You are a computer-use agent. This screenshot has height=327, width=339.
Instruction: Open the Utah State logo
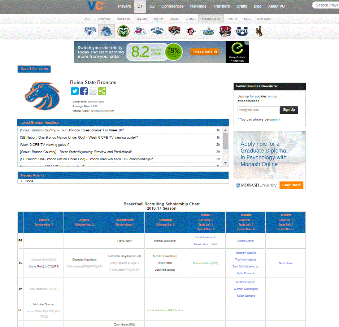[x=242, y=31]
